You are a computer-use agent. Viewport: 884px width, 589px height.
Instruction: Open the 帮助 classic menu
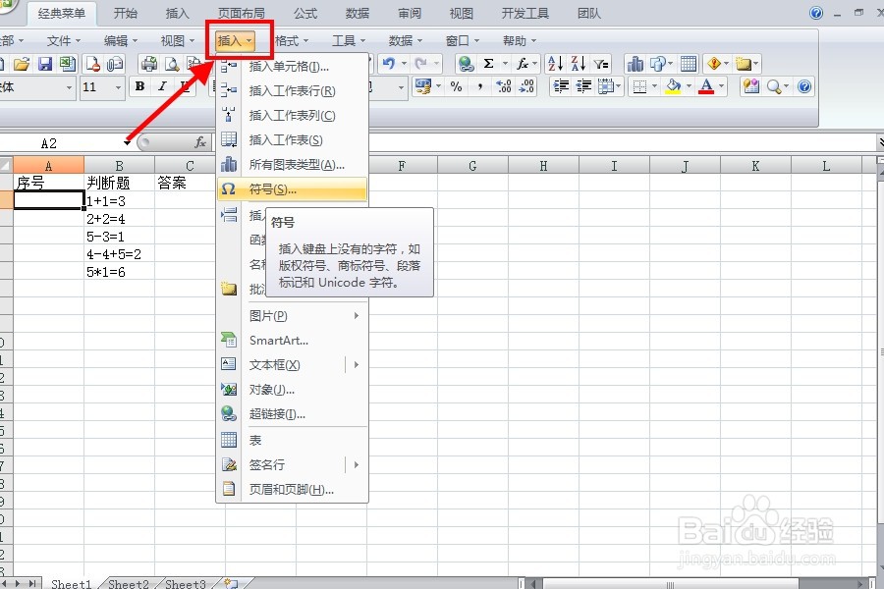520,40
